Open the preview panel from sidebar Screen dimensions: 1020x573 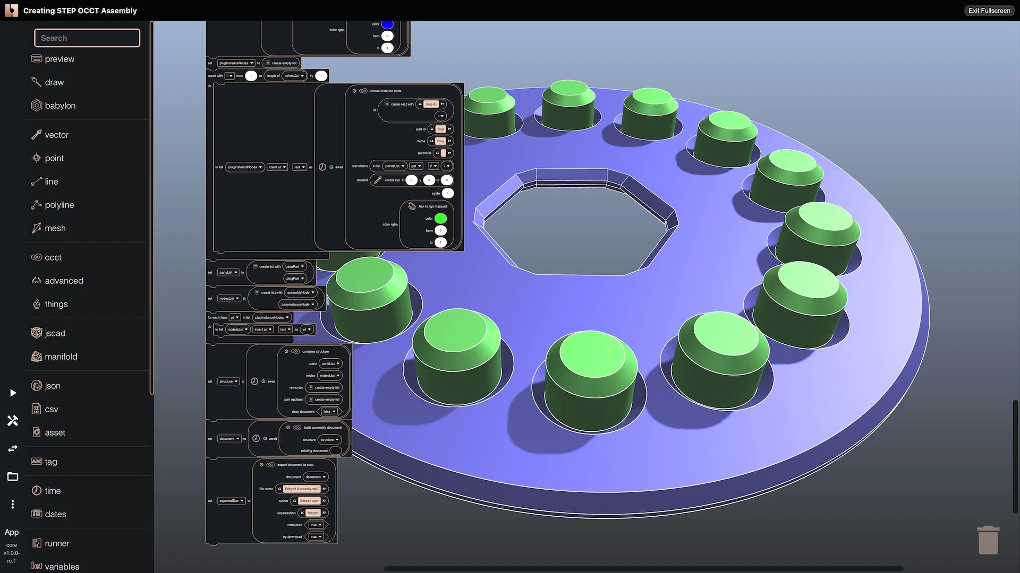[x=59, y=59]
